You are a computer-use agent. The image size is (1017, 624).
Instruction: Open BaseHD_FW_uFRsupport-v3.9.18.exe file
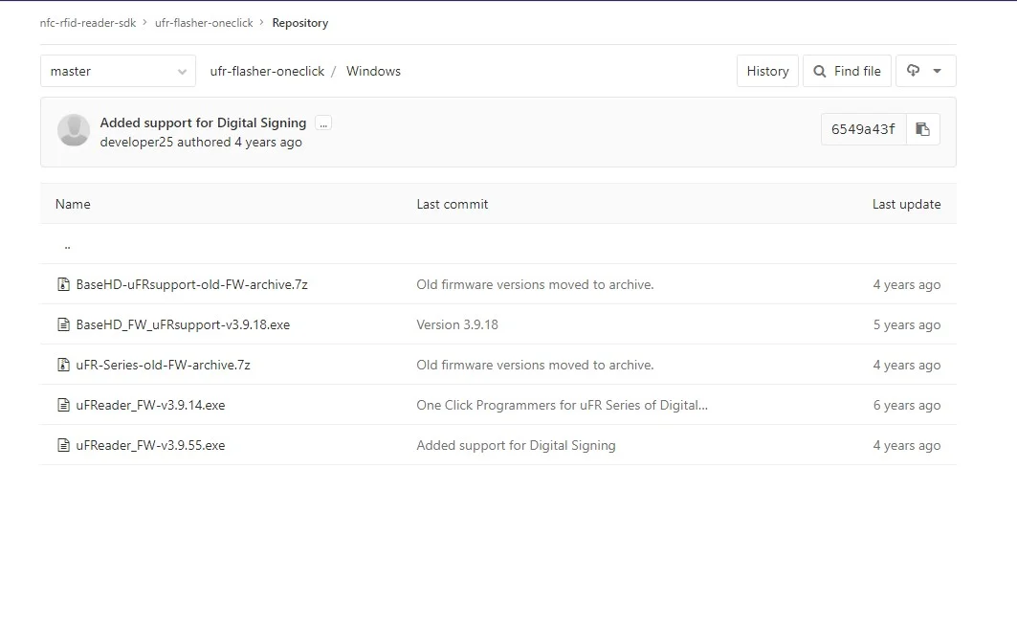(x=183, y=324)
